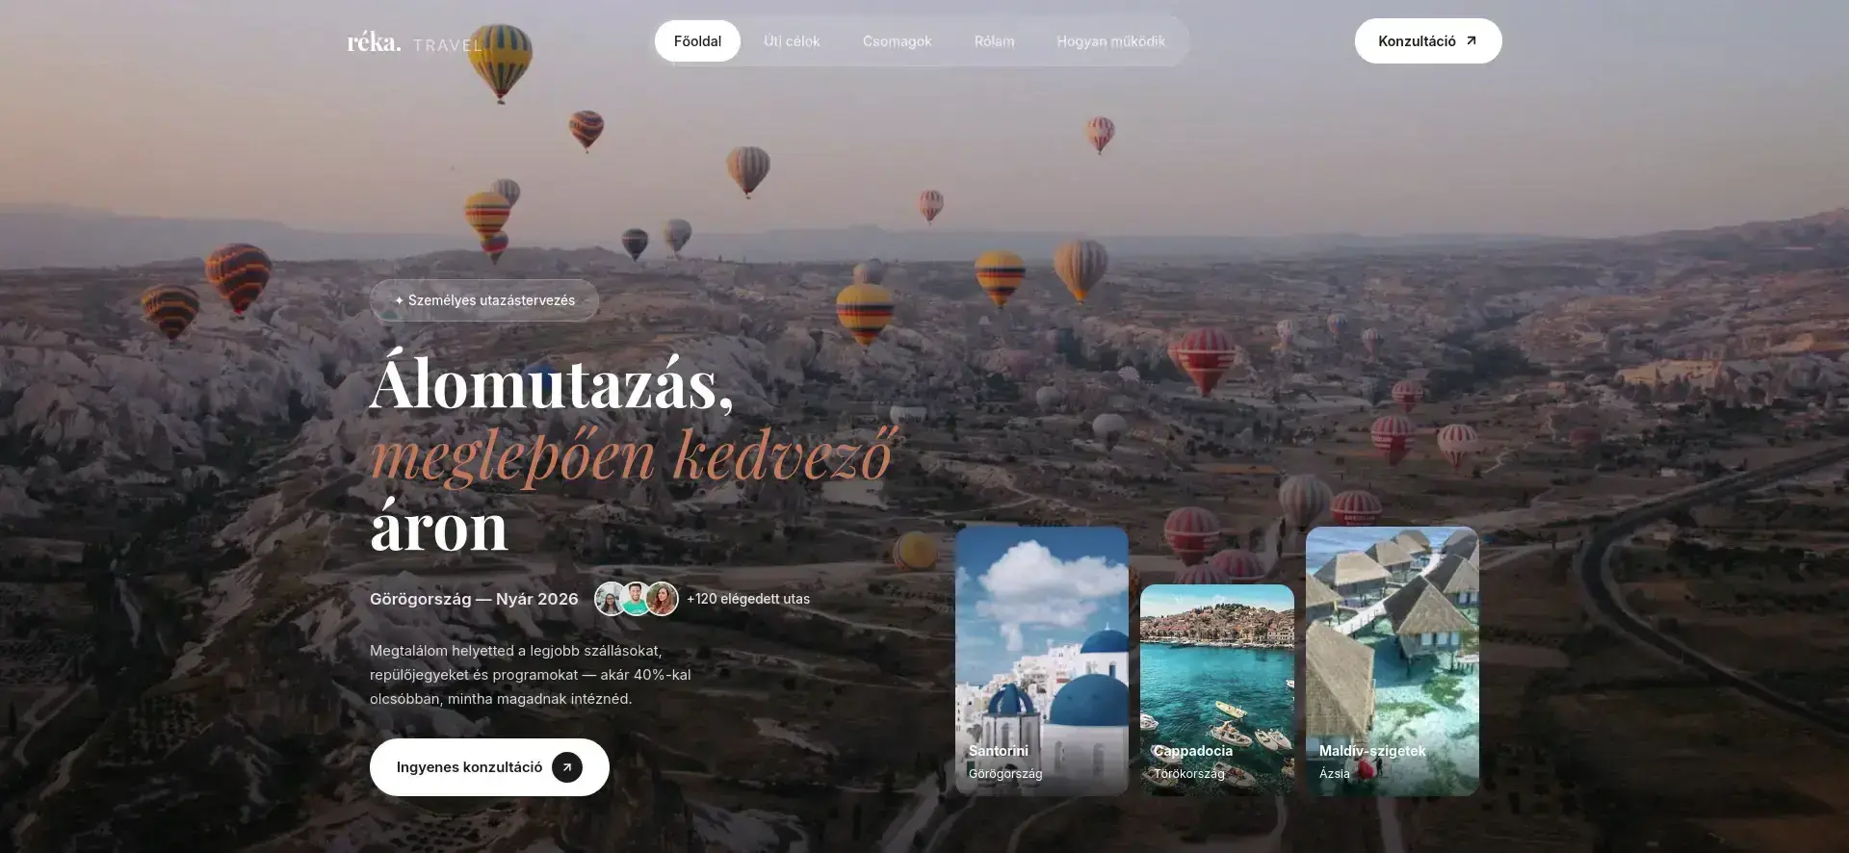Open the Maldív-szigetek destination card

[1392, 660]
